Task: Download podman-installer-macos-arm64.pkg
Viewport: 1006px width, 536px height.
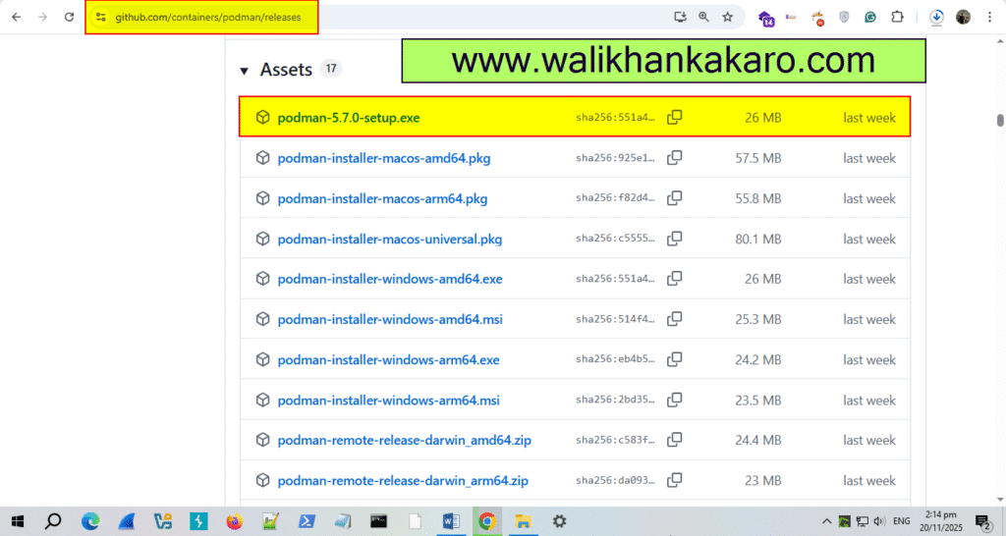Action: pos(382,198)
